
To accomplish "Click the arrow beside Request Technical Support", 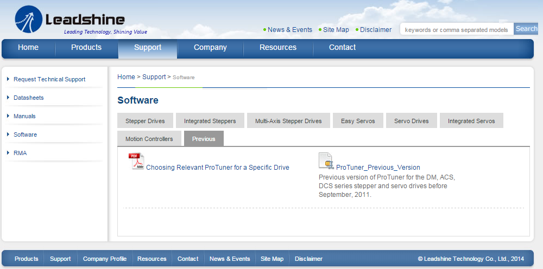I will point(8,79).
